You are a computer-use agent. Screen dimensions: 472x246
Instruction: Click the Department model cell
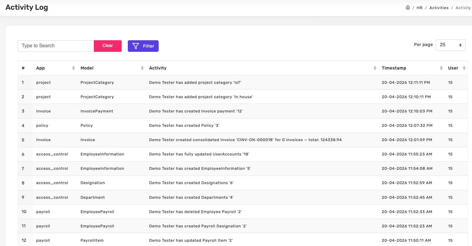point(93,198)
